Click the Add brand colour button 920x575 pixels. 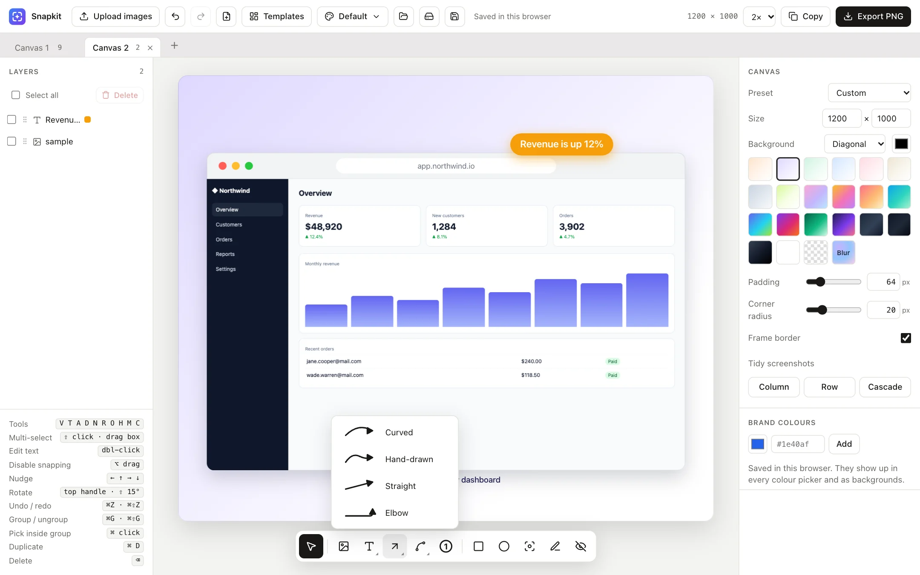click(x=844, y=444)
